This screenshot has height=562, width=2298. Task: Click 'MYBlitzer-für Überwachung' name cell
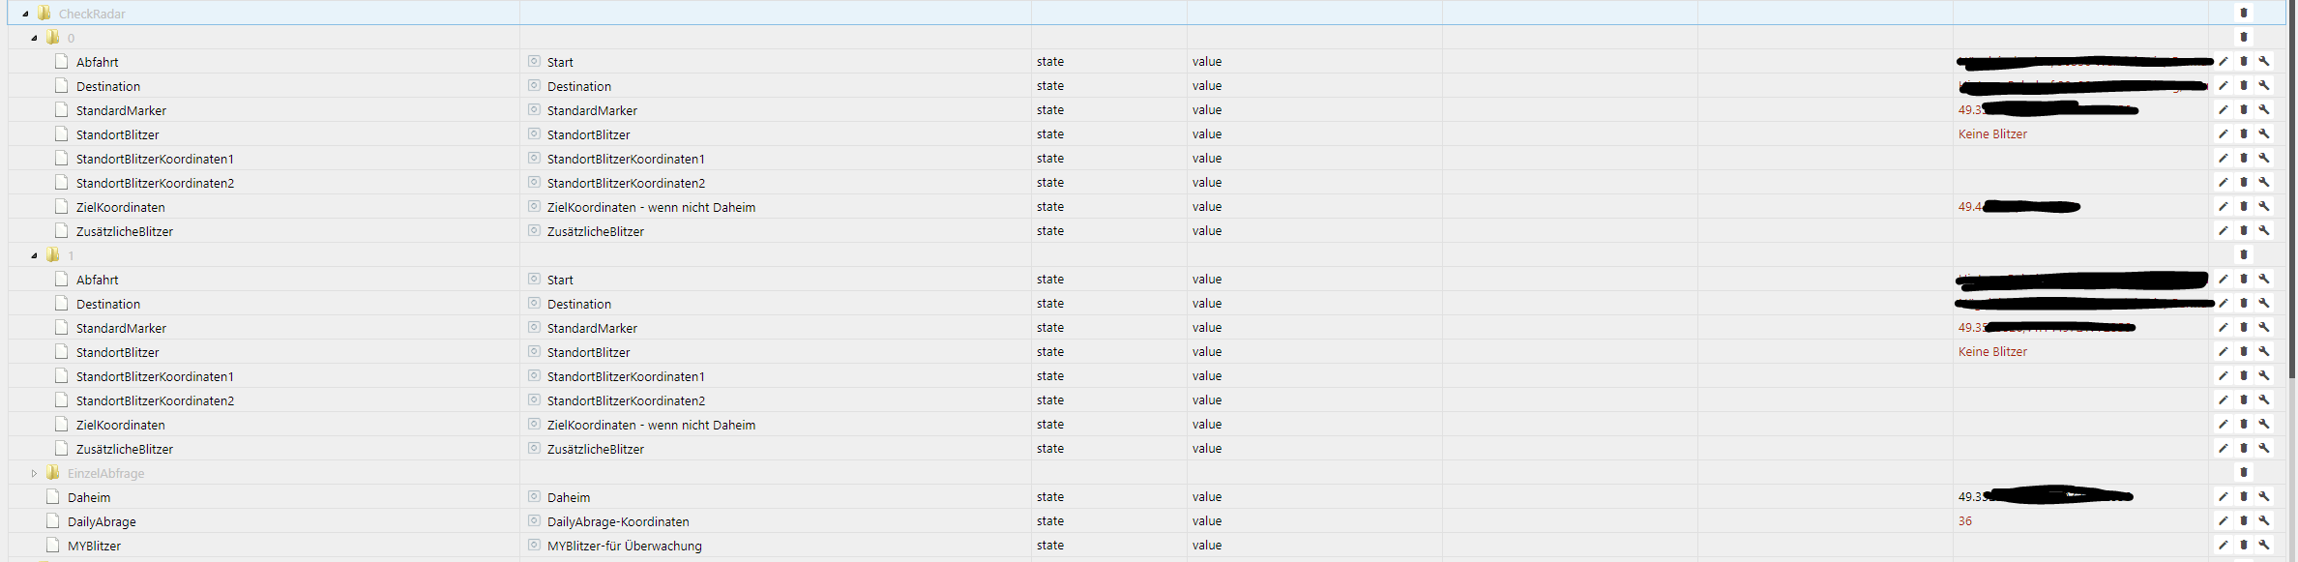(625, 546)
